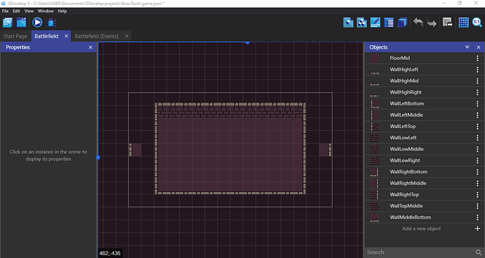Redo the last undone change
The height and width of the screenshot is (258, 485).
(x=432, y=22)
